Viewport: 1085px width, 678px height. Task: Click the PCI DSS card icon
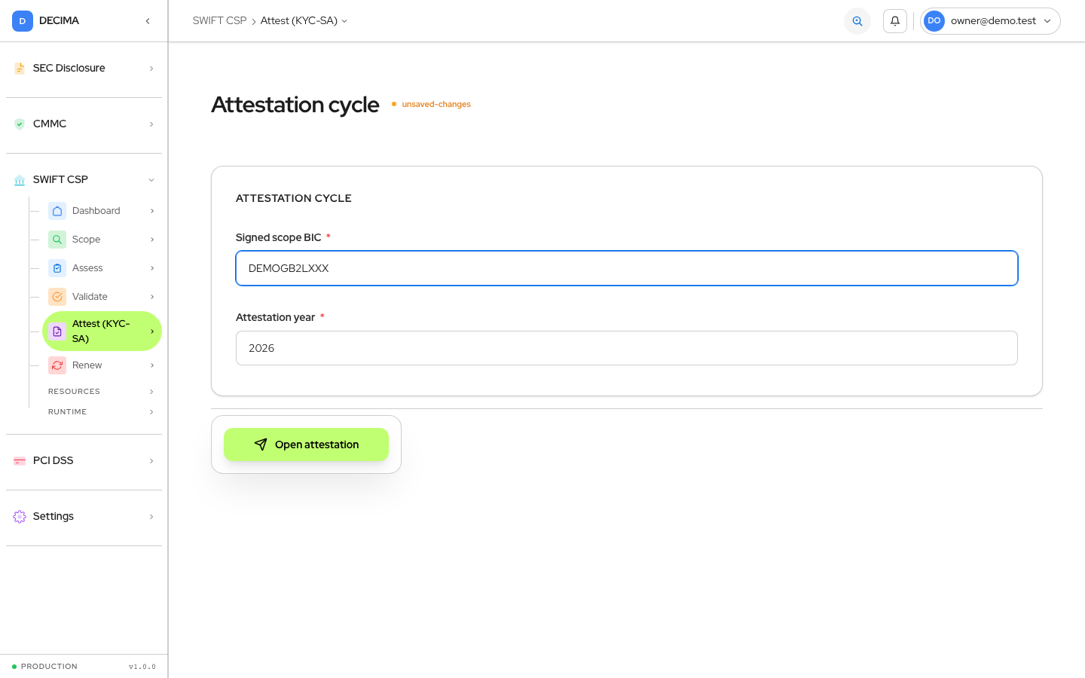20,461
